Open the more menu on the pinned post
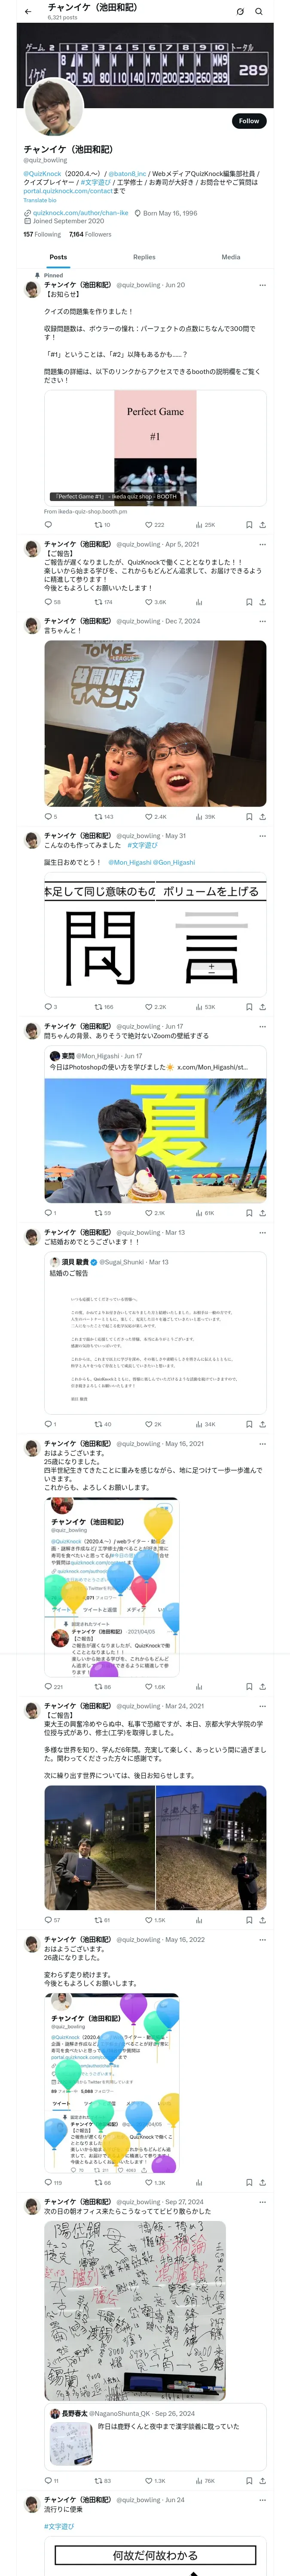 263,285
